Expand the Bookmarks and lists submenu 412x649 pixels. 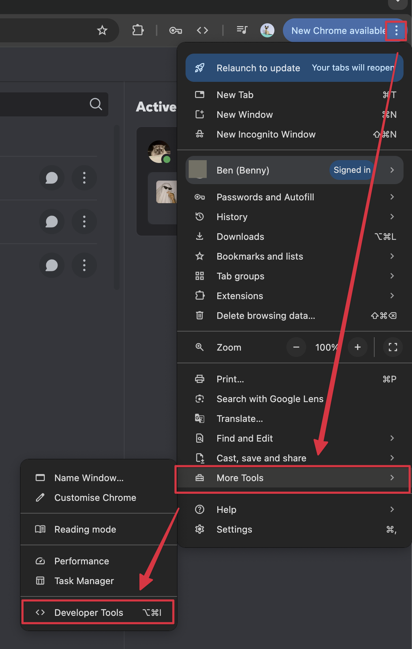pyautogui.click(x=294, y=256)
